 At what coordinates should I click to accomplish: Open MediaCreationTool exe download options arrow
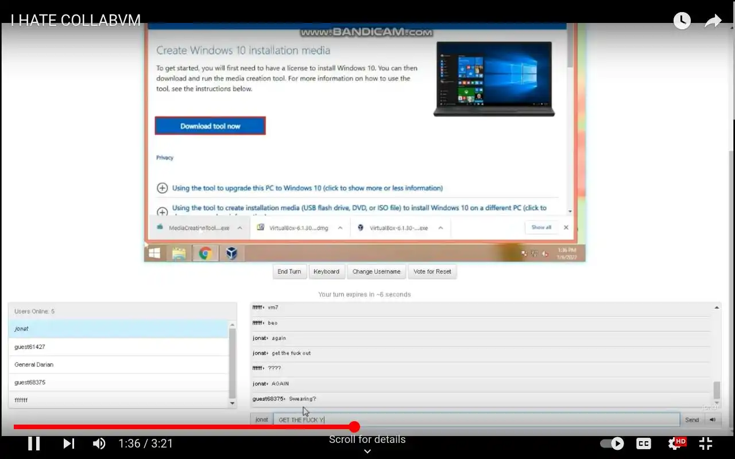point(239,228)
